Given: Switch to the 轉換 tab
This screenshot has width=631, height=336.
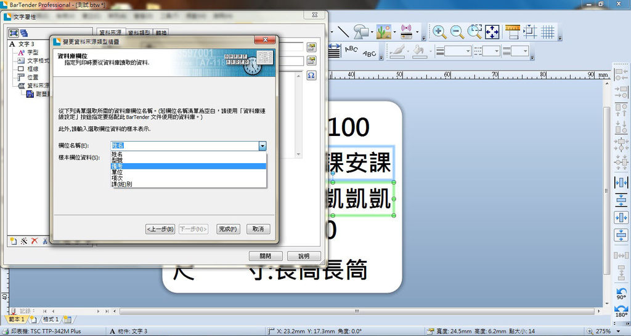Looking at the screenshot, I should 161,33.
